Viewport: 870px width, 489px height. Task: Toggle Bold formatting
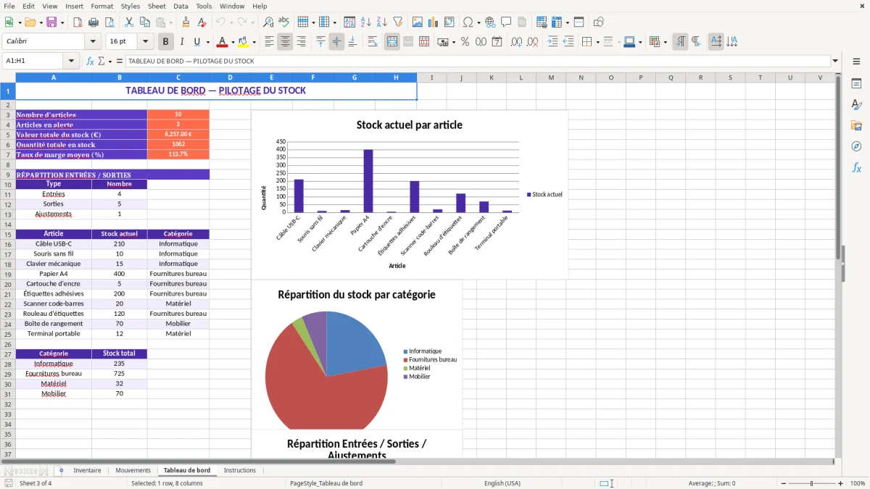166,42
